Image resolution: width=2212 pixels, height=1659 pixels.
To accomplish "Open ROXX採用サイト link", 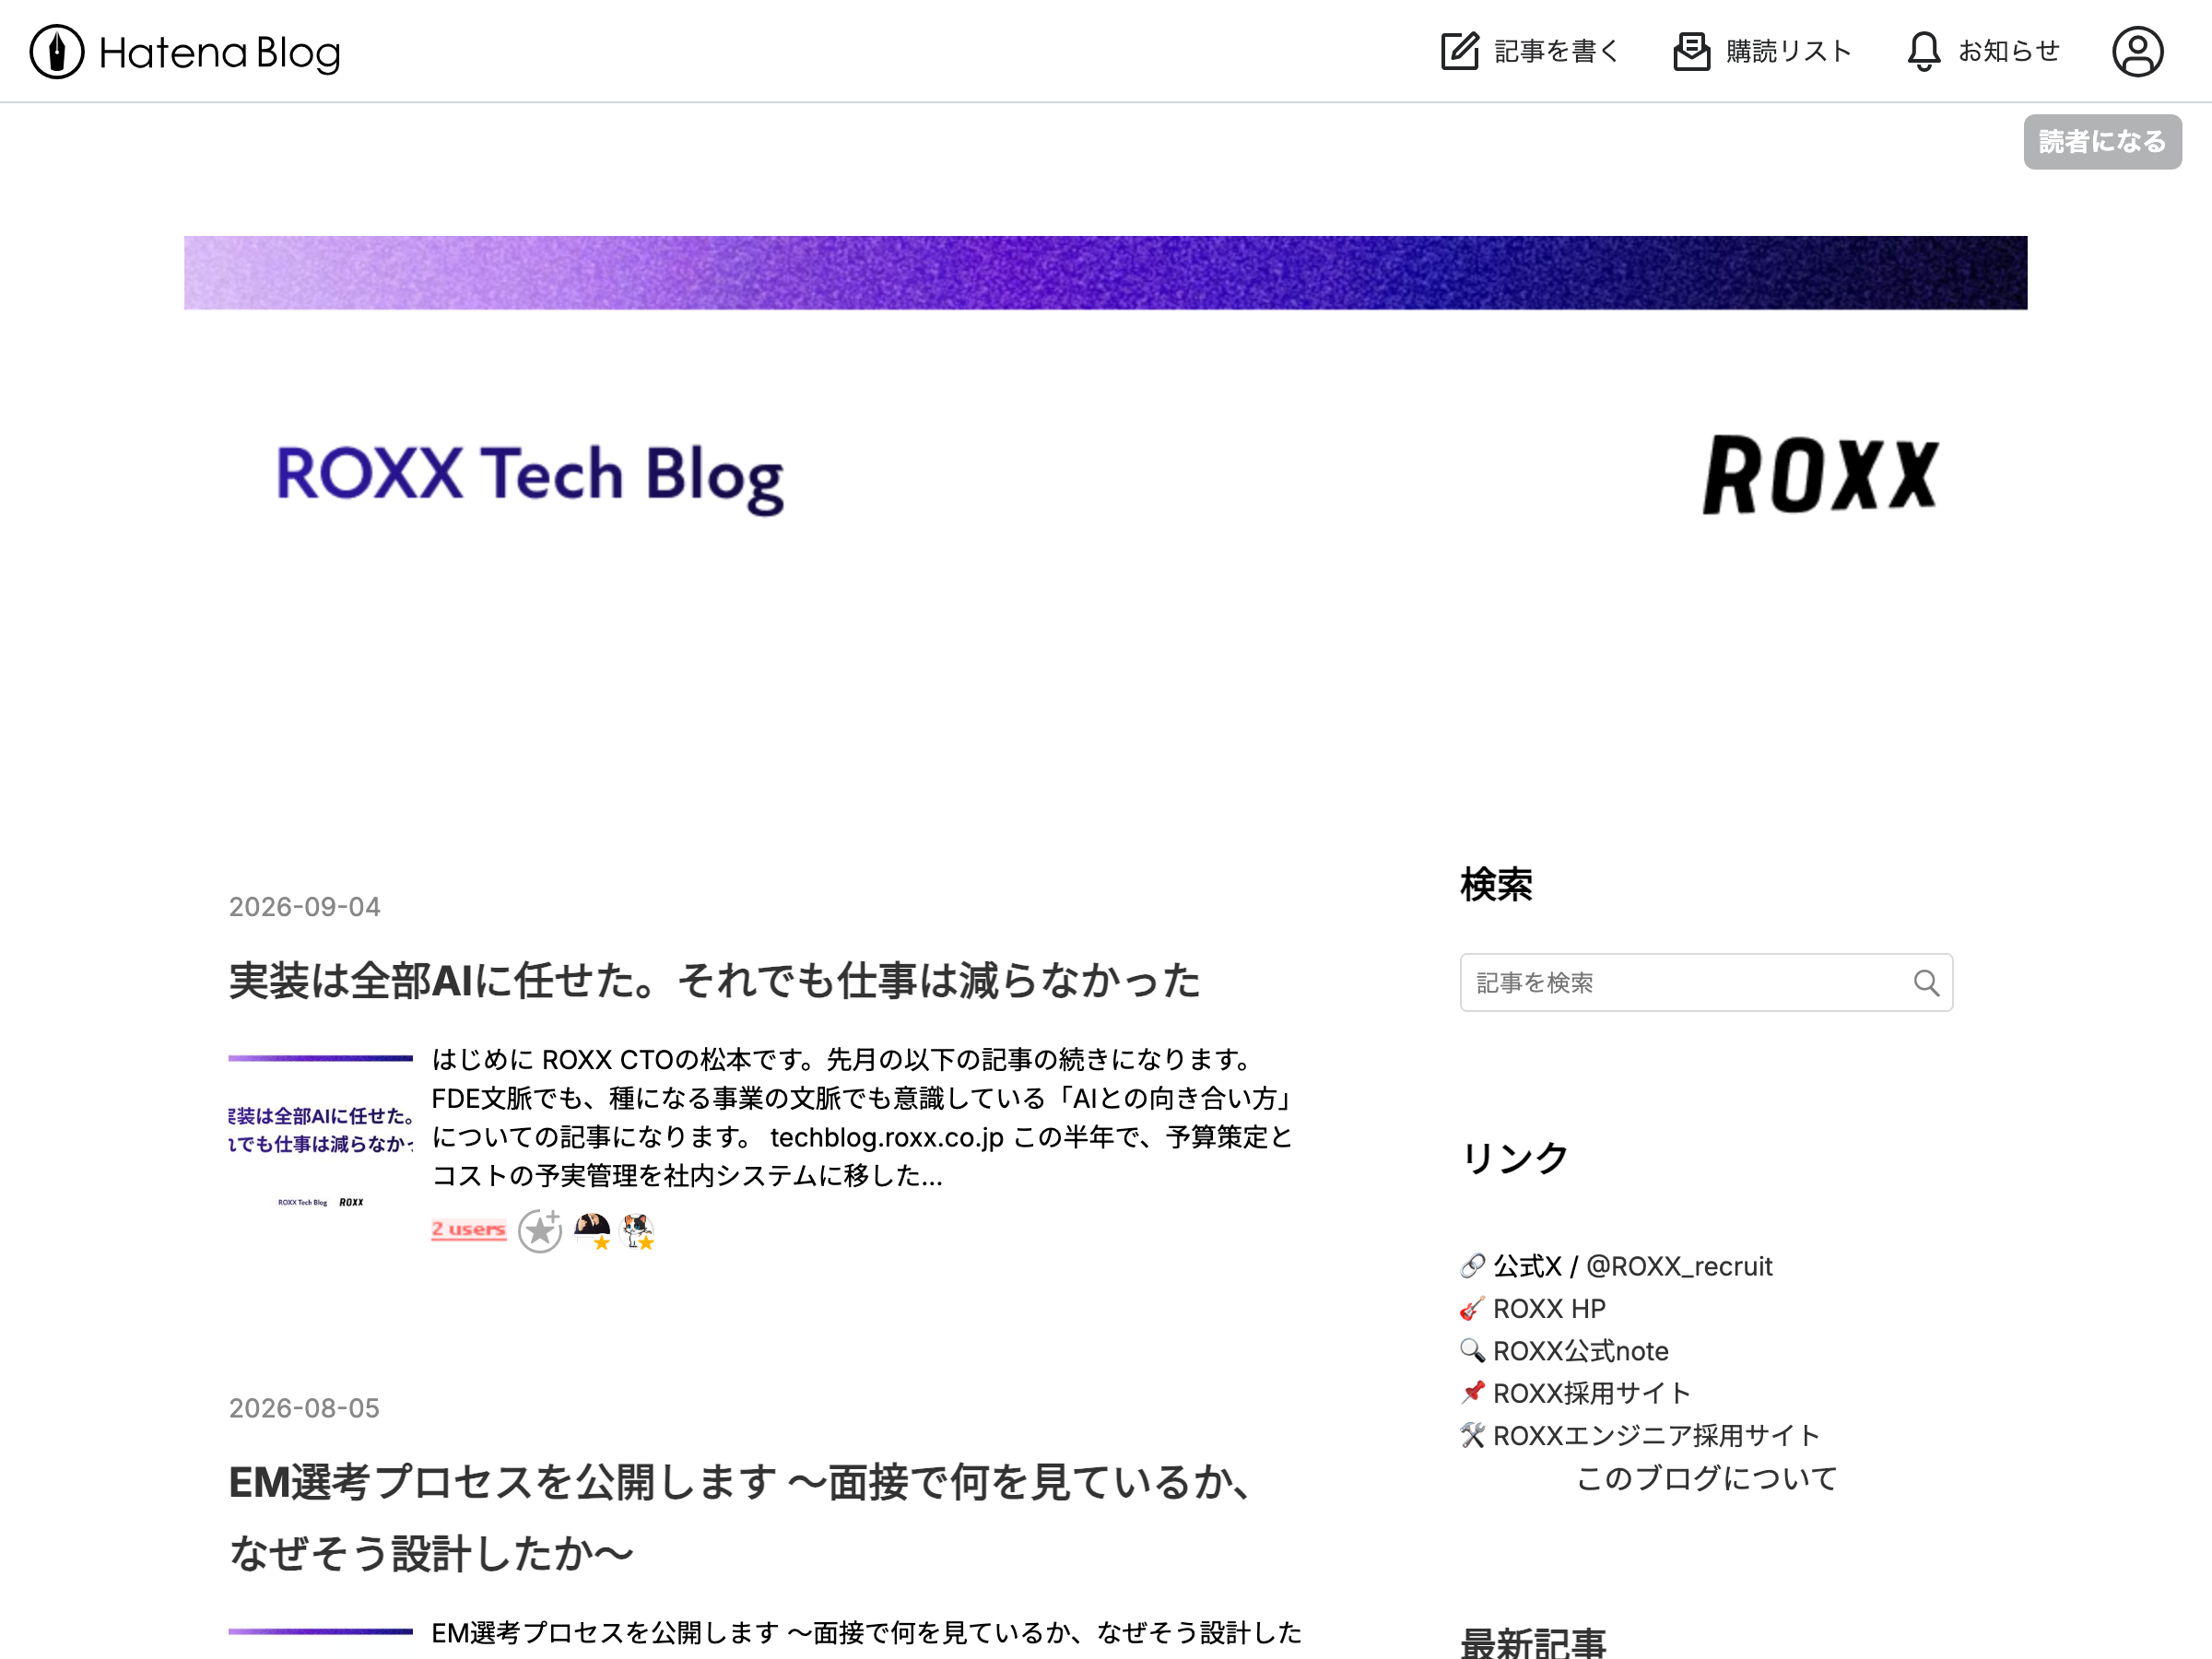I will [1591, 1393].
